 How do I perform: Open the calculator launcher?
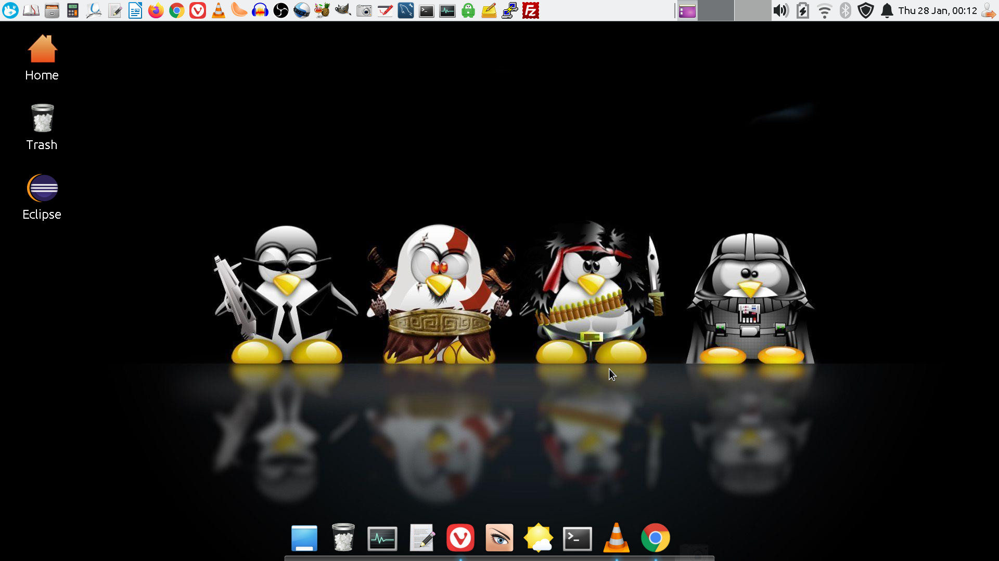point(72,10)
